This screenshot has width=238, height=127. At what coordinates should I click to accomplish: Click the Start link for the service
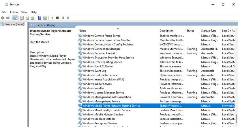click(x=33, y=42)
